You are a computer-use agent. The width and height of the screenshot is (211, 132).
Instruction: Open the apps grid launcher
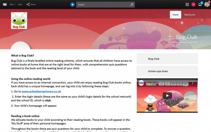(187, 5)
